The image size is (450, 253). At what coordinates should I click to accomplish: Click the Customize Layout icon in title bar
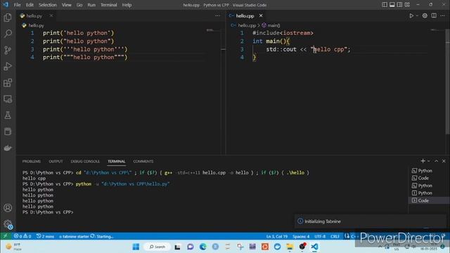[407, 5]
